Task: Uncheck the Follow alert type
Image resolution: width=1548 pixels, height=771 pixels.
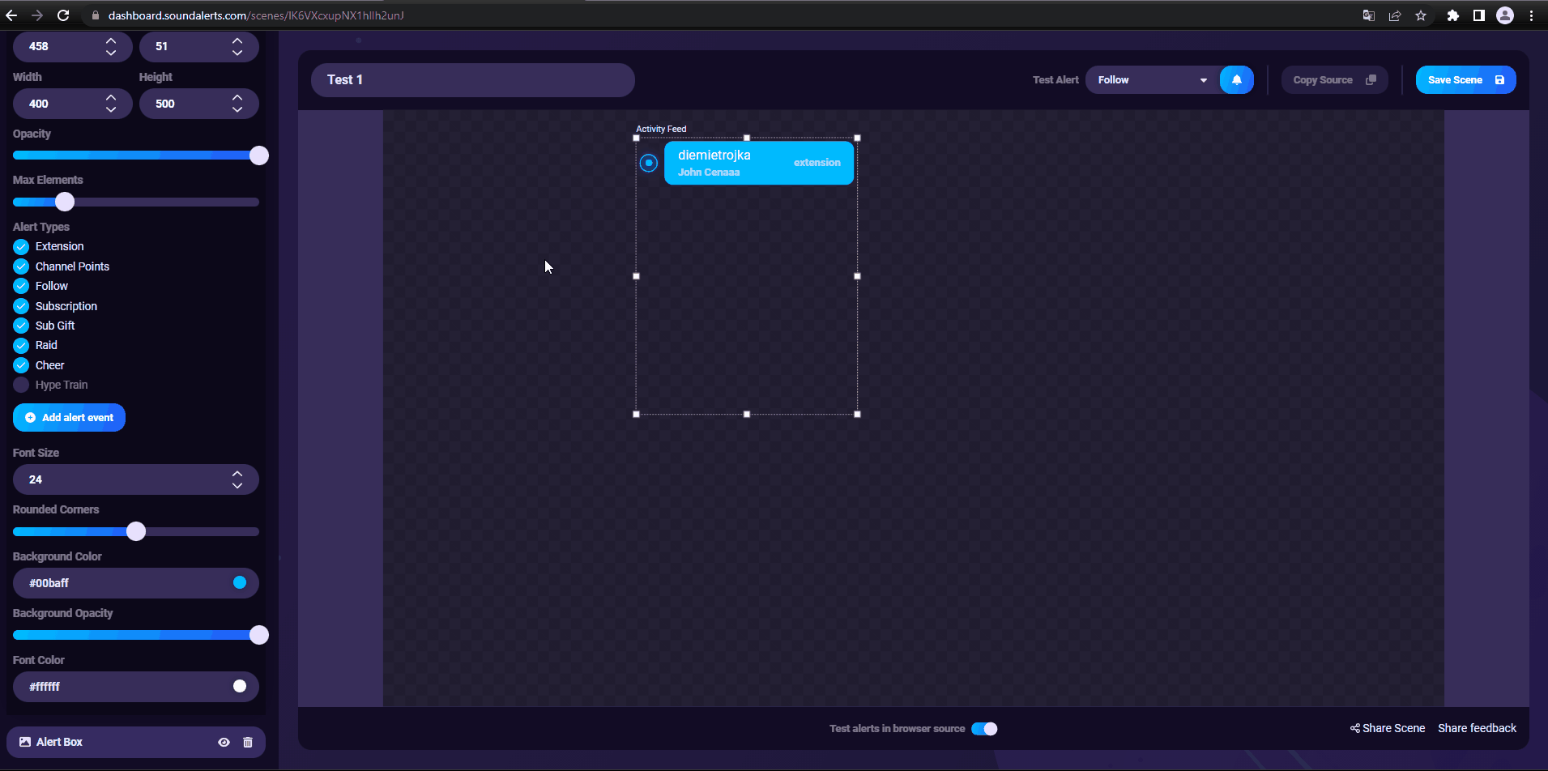Action: pyautogui.click(x=21, y=286)
